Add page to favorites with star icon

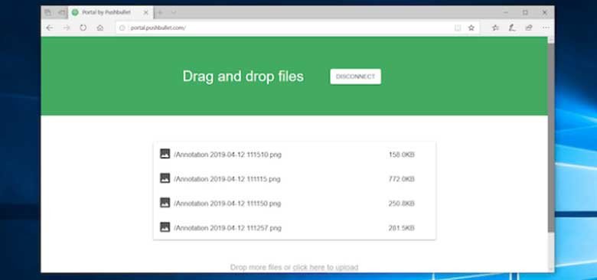pos(471,28)
